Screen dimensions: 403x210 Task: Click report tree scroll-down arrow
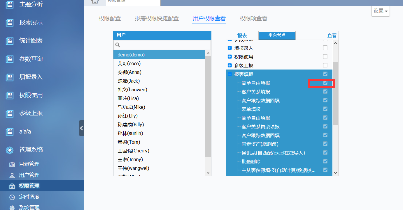pyautogui.click(x=335, y=173)
